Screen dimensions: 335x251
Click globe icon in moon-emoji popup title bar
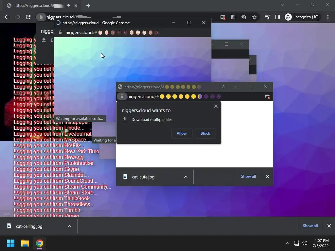coord(120,87)
